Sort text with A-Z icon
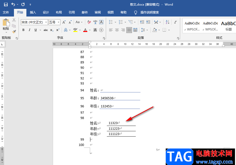236x165 pixels. (167, 22)
